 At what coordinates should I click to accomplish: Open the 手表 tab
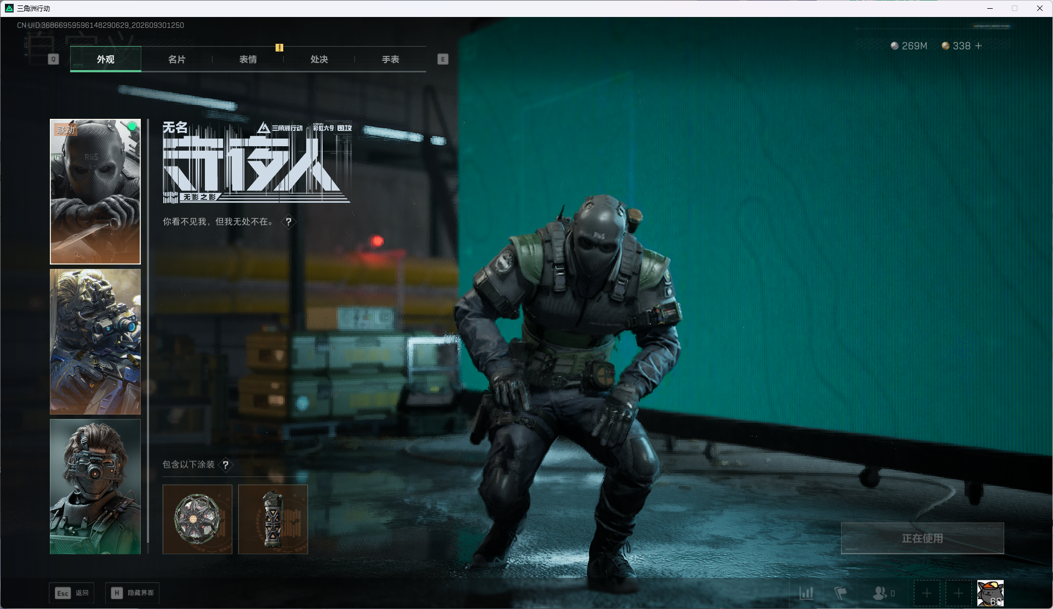point(391,59)
